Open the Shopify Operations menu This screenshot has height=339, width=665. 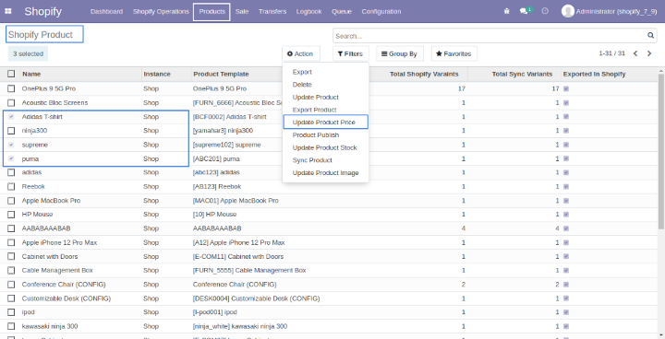coord(161,11)
